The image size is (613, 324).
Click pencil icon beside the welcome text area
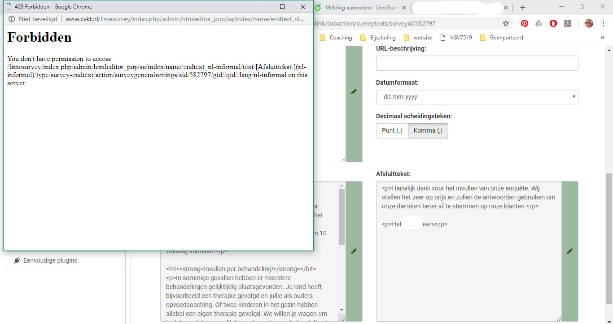(354, 251)
